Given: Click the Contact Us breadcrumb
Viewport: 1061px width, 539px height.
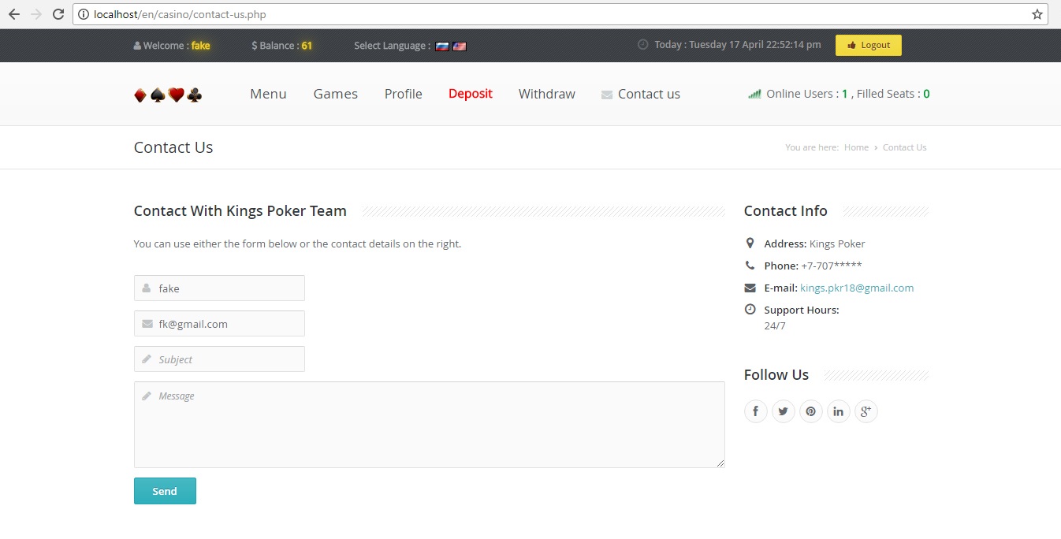Looking at the screenshot, I should pyautogui.click(x=904, y=147).
